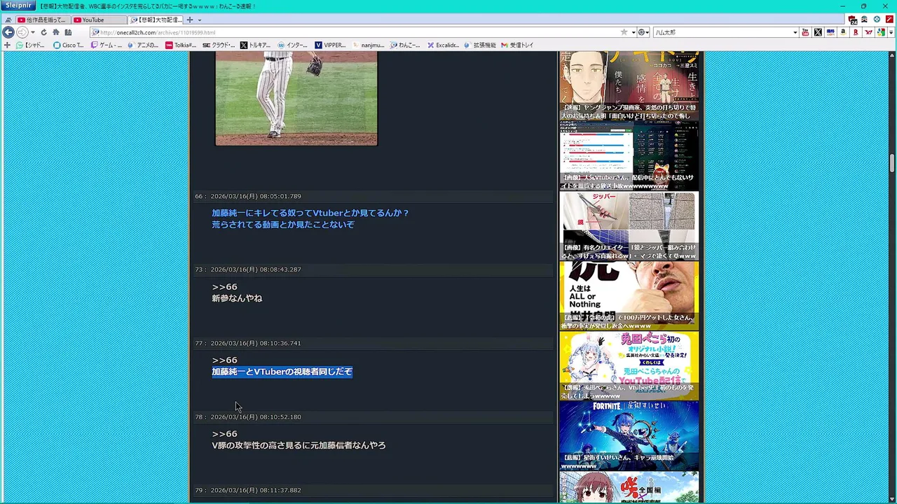Open the tab list dropdown arrow
897x504 pixels.
(x=200, y=20)
